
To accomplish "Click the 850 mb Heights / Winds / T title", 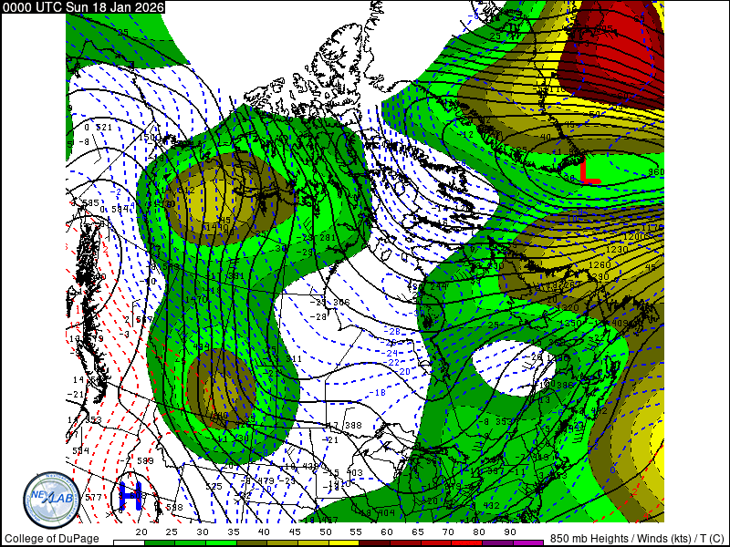I will tap(637, 538).
